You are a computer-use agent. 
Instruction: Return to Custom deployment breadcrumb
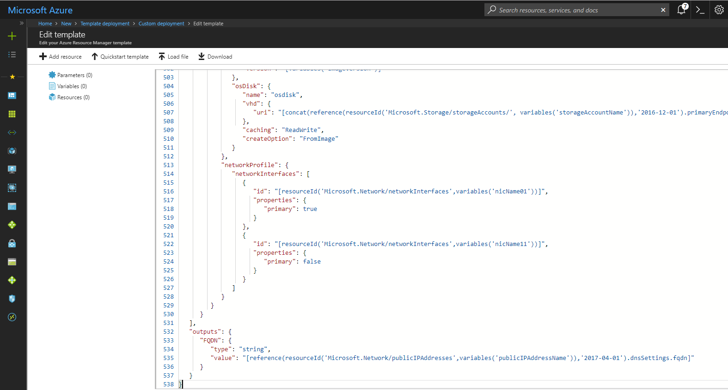(x=161, y=24)
